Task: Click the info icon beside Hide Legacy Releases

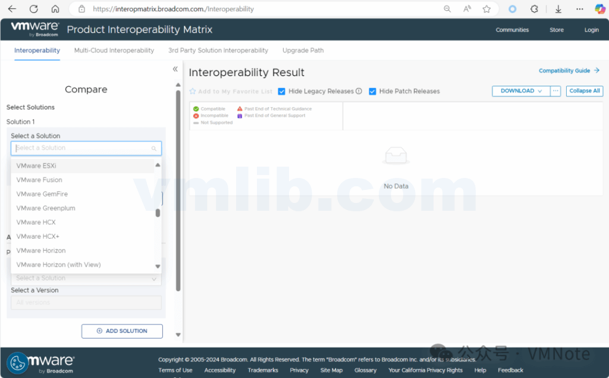Action: (x=359, y=92)
